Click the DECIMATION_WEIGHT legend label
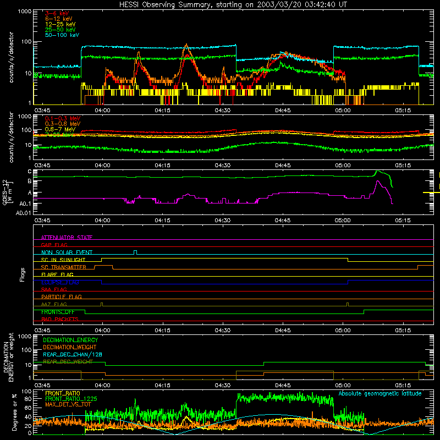Viewport: 440px width, 440px height. (x=70, y=347)
